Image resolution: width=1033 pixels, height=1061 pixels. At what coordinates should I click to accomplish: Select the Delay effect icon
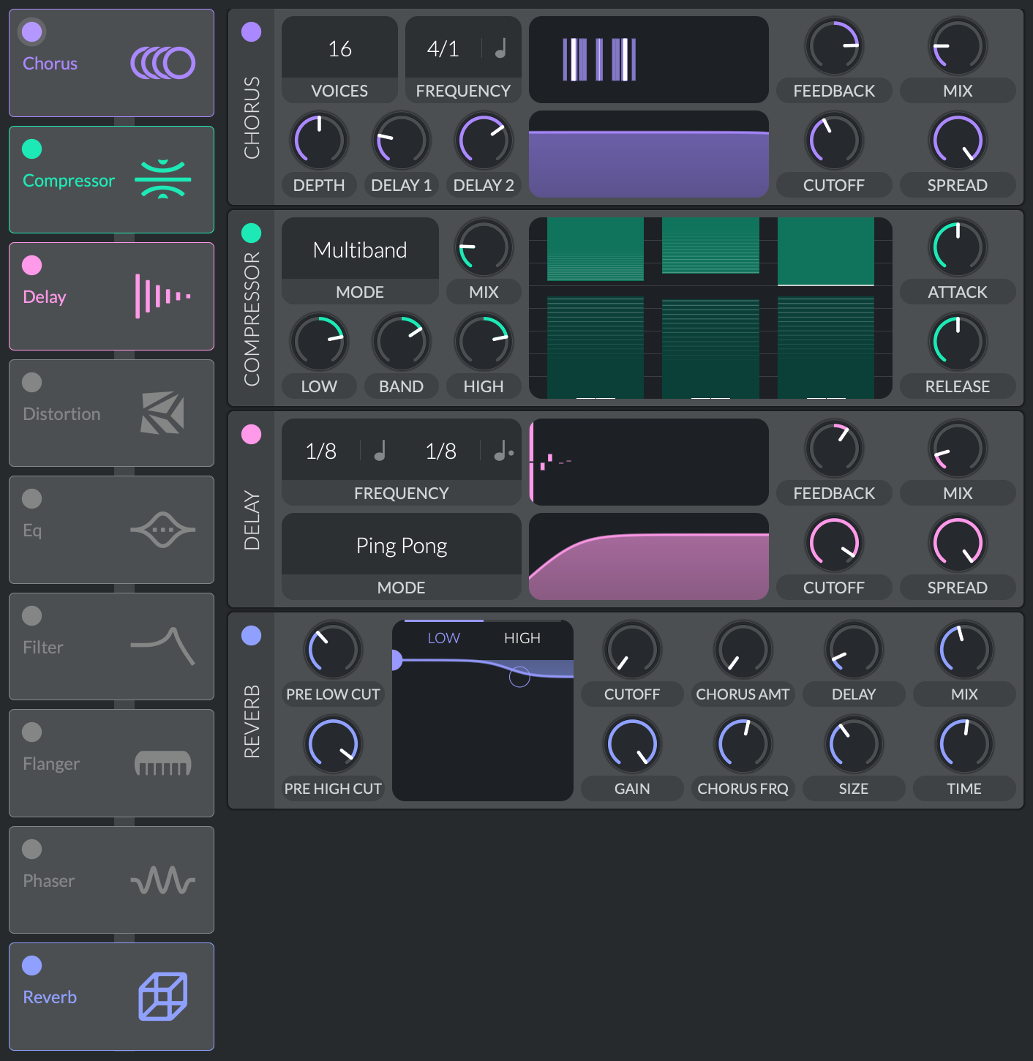(162, 296)
